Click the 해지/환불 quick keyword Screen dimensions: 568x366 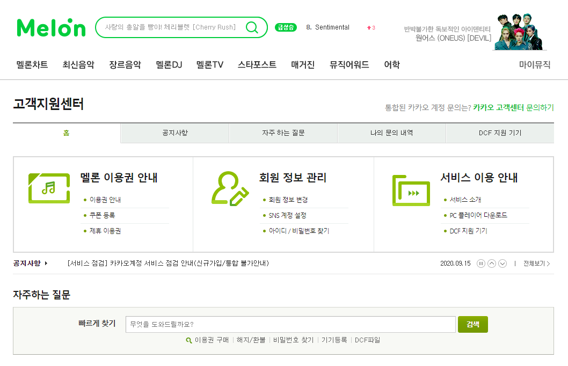click(x=251, y=340)
